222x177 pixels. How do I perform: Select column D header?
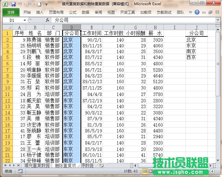pos(72,27)
